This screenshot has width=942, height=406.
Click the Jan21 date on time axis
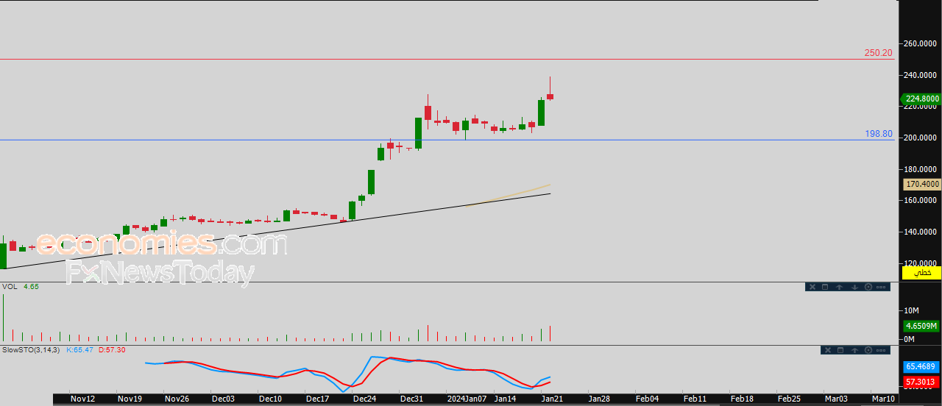[x=552, y=399]
